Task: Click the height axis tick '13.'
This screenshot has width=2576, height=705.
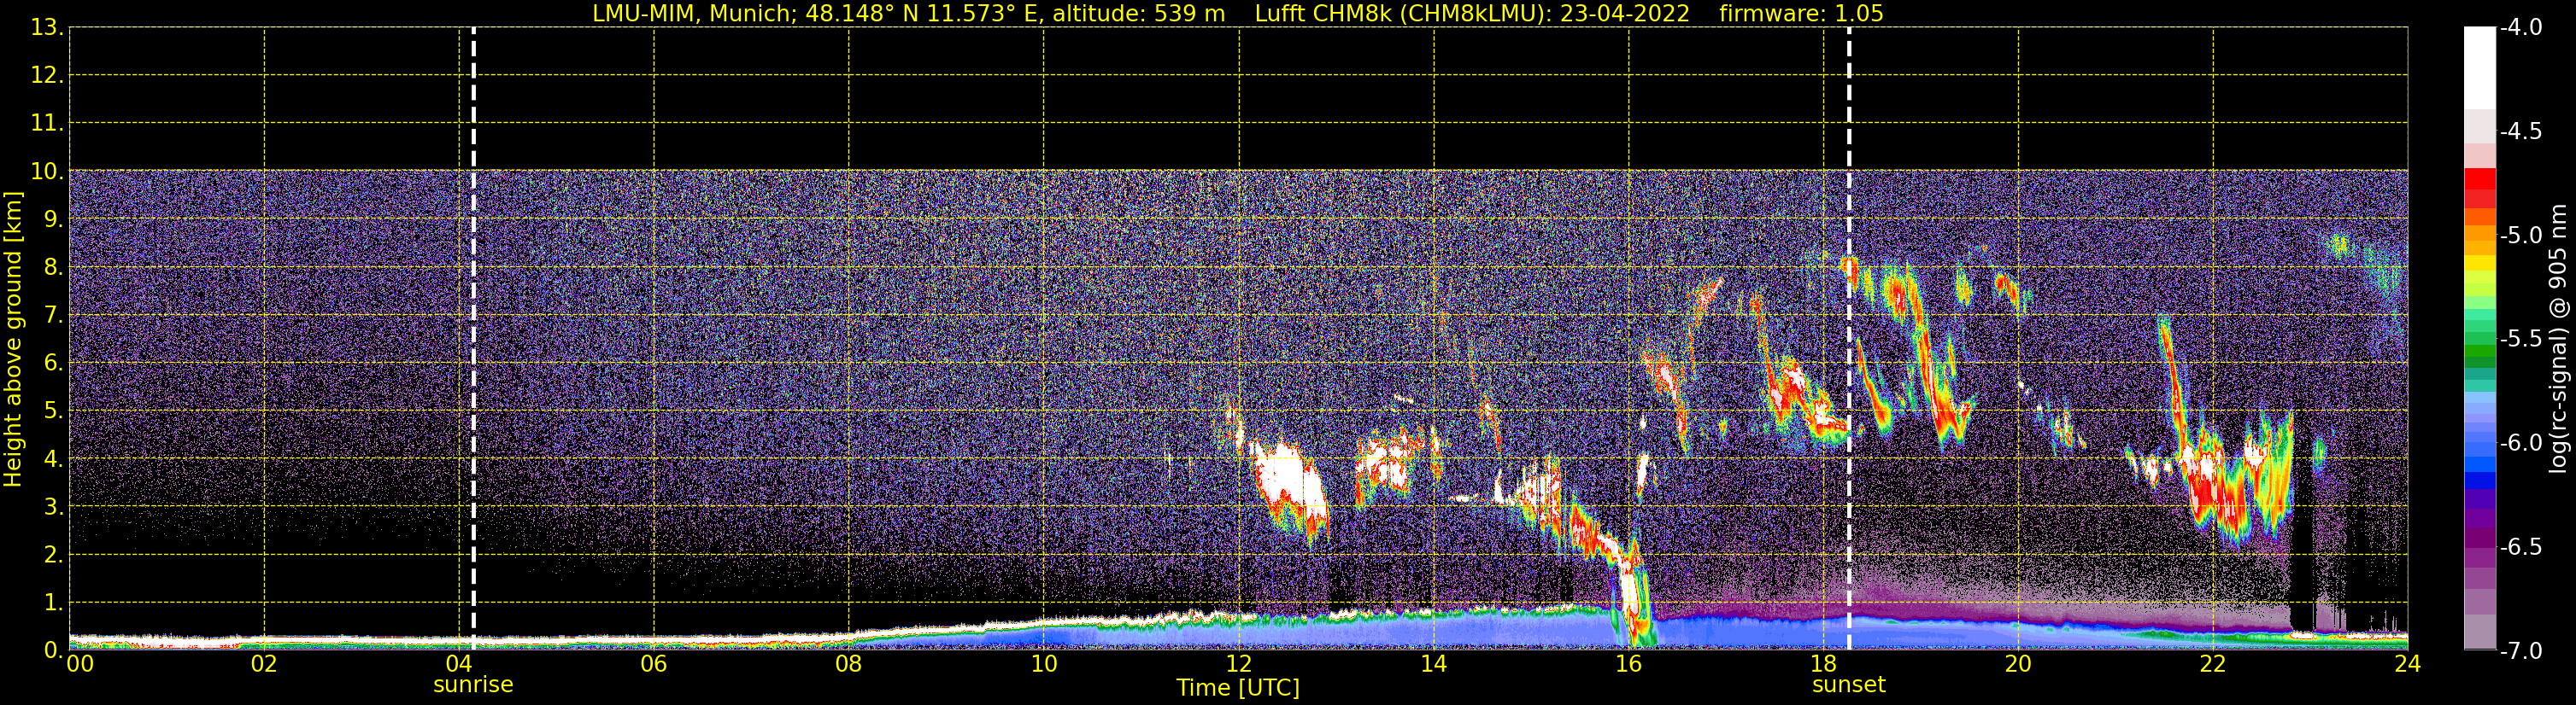Action: pos(47,27)
